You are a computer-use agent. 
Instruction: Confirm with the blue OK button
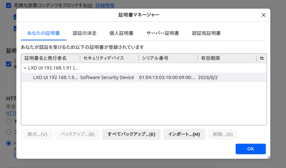coord(250,149)
